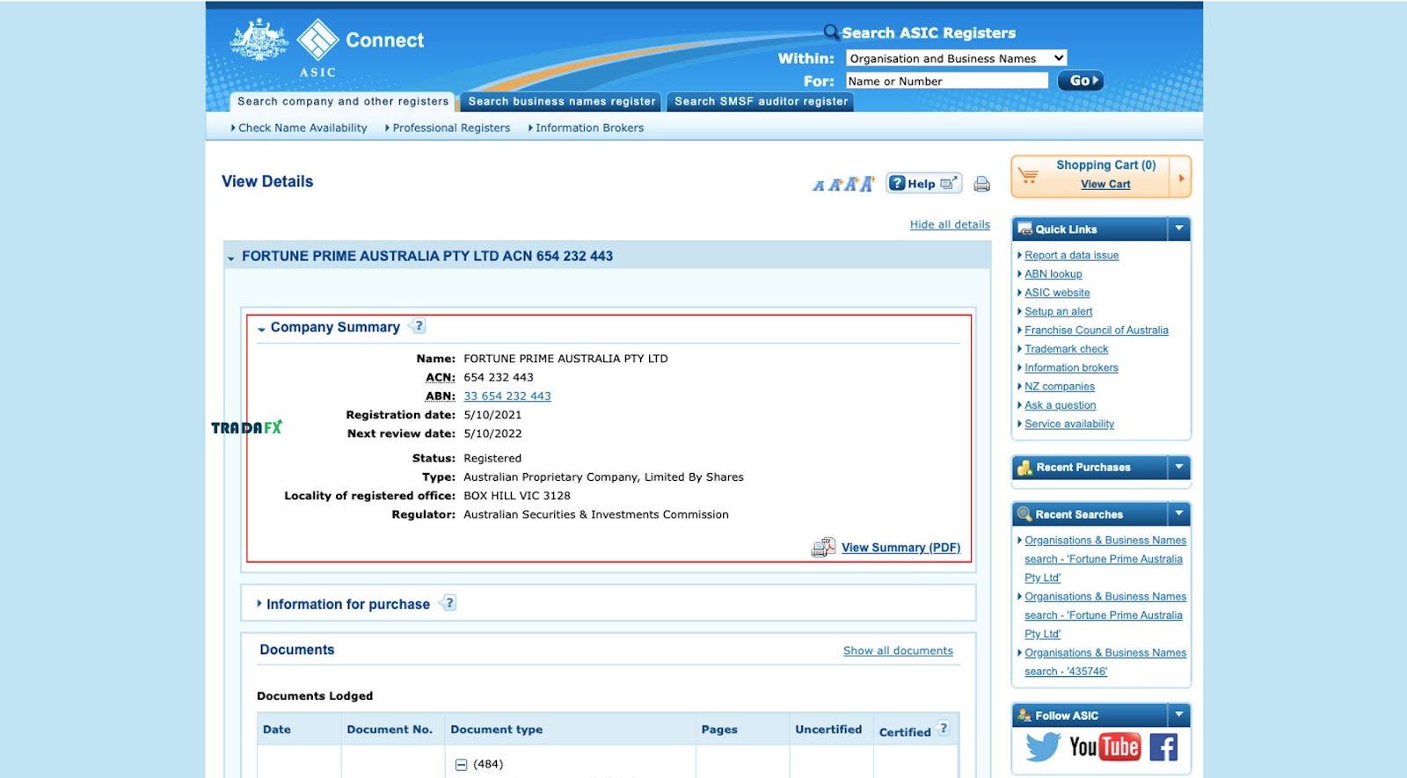Image resolution: width=1407 pixels, height=778 pixels.
Task: Collapse the Follow ASIC panel arrow
Action: (x=1179, y=716)
